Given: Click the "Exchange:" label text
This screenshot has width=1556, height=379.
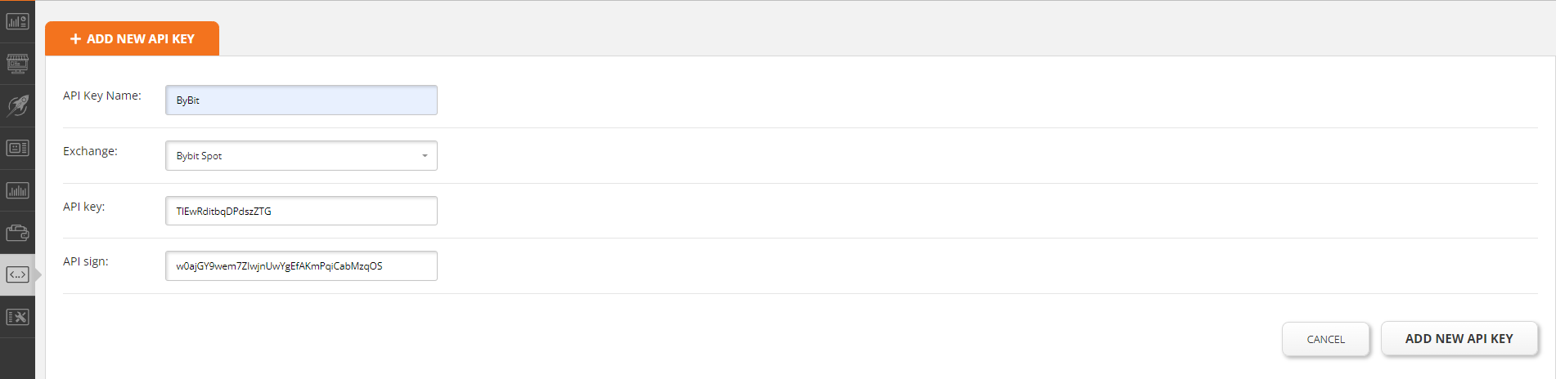Looking at the screenshot, I should click(90, 151).
